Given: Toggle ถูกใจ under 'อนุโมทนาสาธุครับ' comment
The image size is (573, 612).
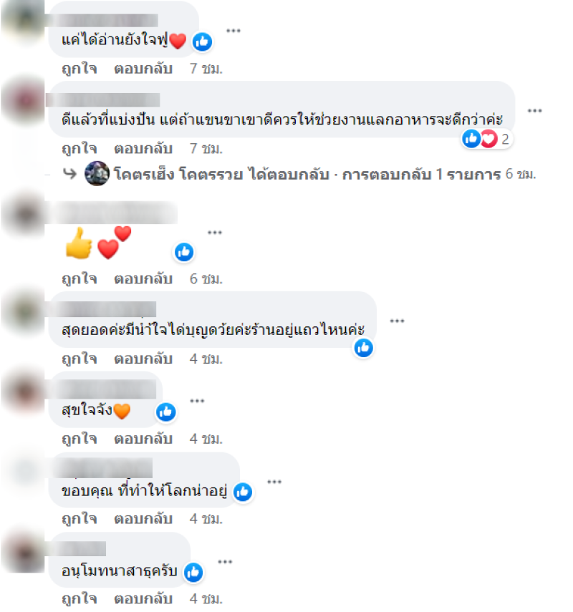Looking at the screenshot, I should click(80, 598).
